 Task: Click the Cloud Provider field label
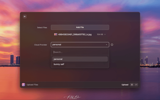tap(41, 45)
